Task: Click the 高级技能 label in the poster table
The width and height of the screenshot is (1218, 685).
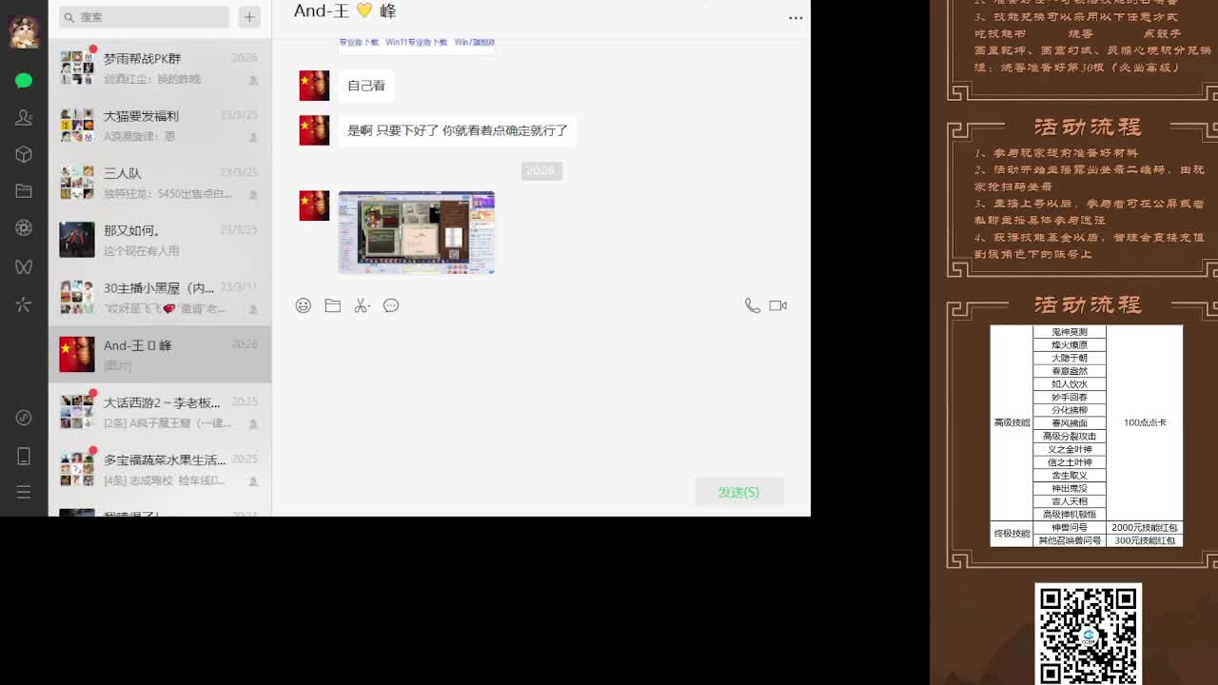Action: 1012,422
